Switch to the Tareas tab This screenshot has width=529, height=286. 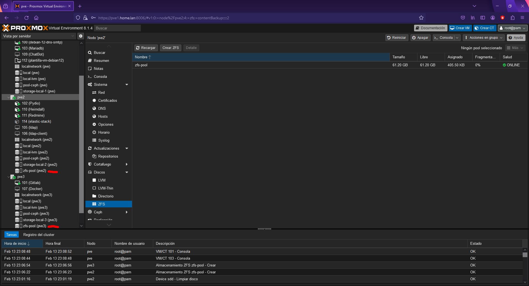pyautogui.click(x=11, y=235)
